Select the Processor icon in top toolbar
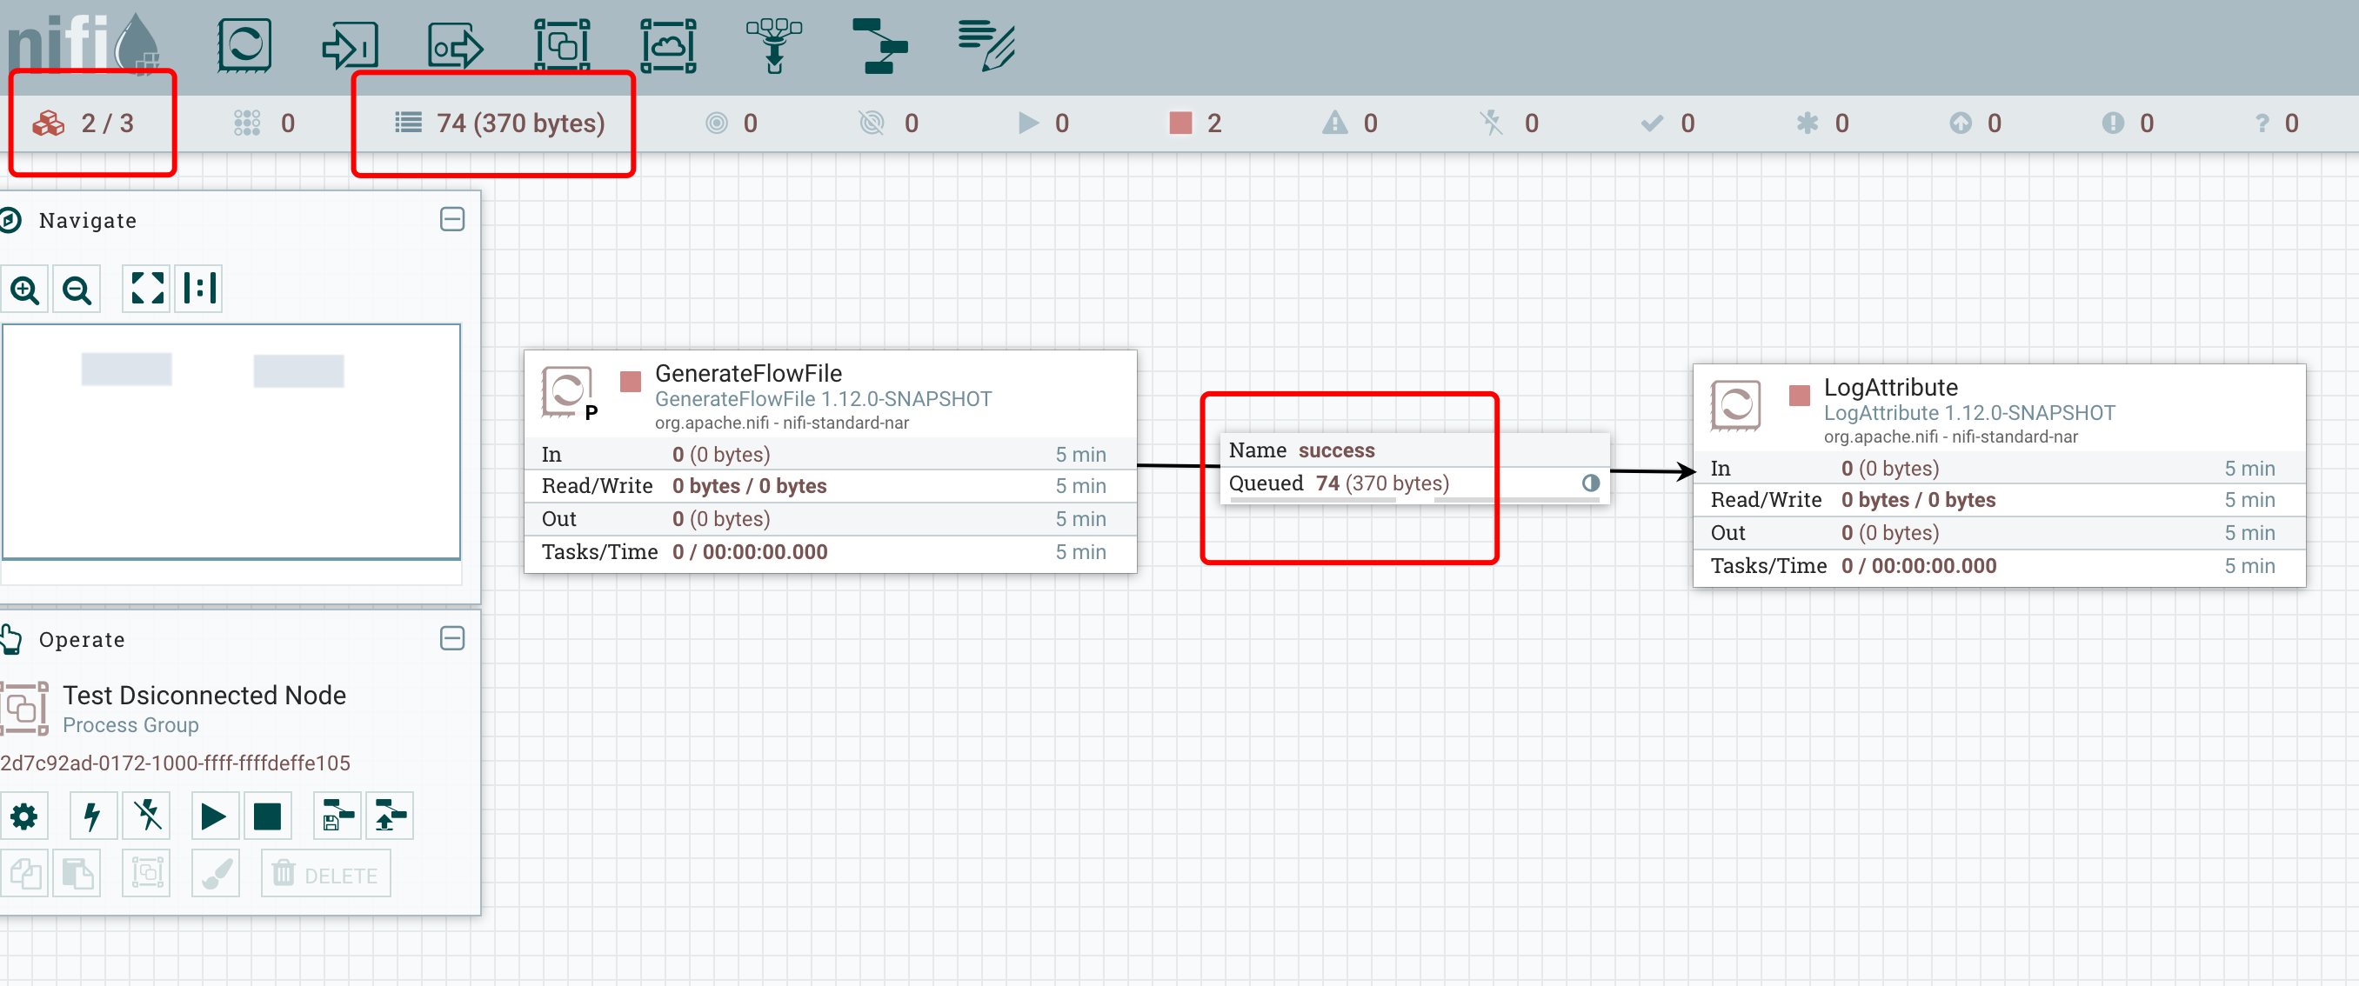This screenshot has height=986, width=2359. click(x=244, y=46)
